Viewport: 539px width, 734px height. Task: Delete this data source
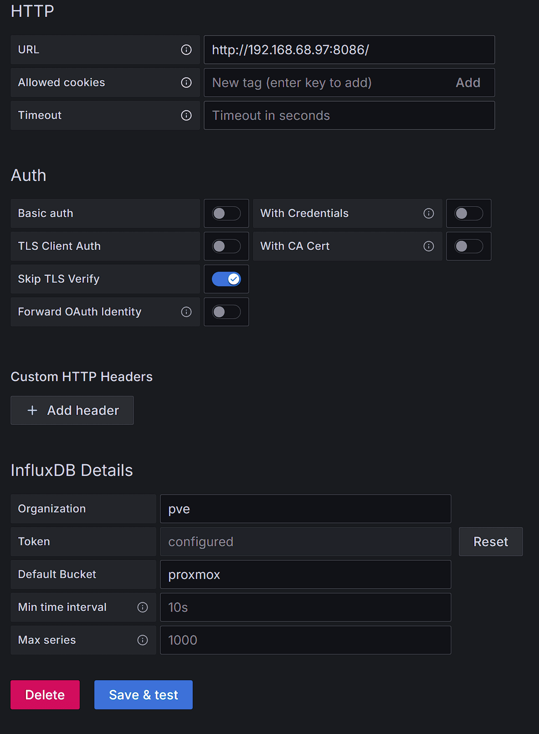[45, 695]
